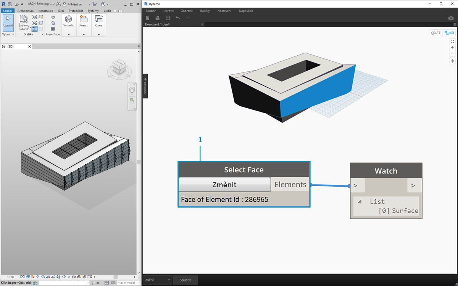
Task: Click the Revit help question mark icon
Action: 103,4
